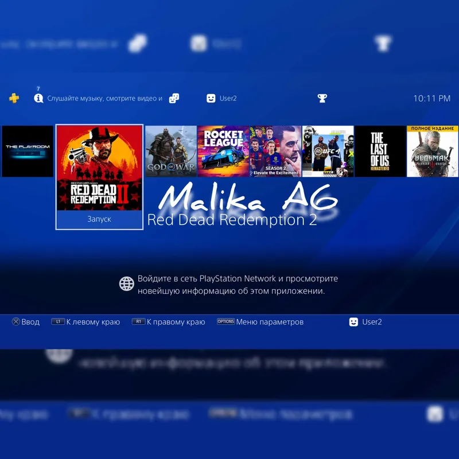Image resolution: width=459 pixels, height=459 pixels.
Task: Click the User2 name in the top bar
Action: pos(228,98)
